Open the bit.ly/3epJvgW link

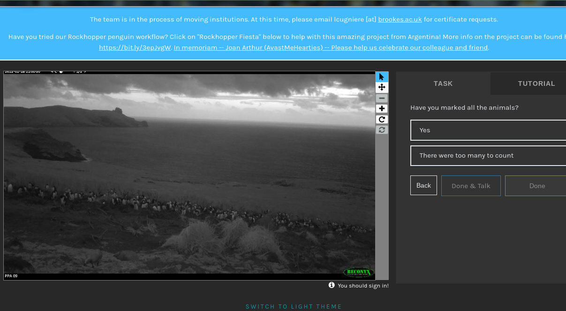coord(135,47)
